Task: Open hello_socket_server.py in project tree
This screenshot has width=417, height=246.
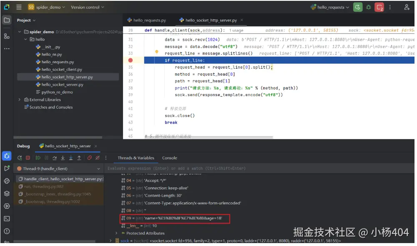Action: 60,84
